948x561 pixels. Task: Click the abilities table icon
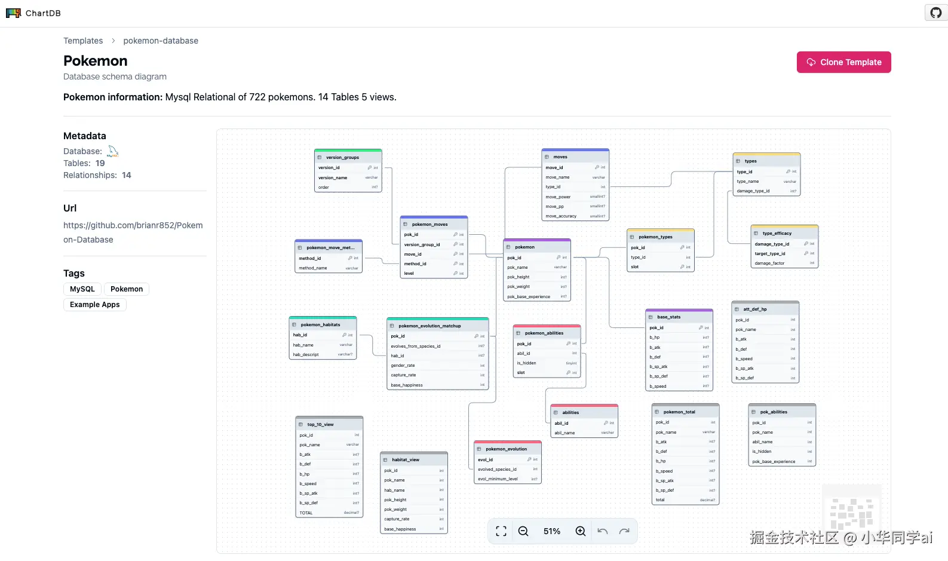pyautogui.click(x=556, y=413)
